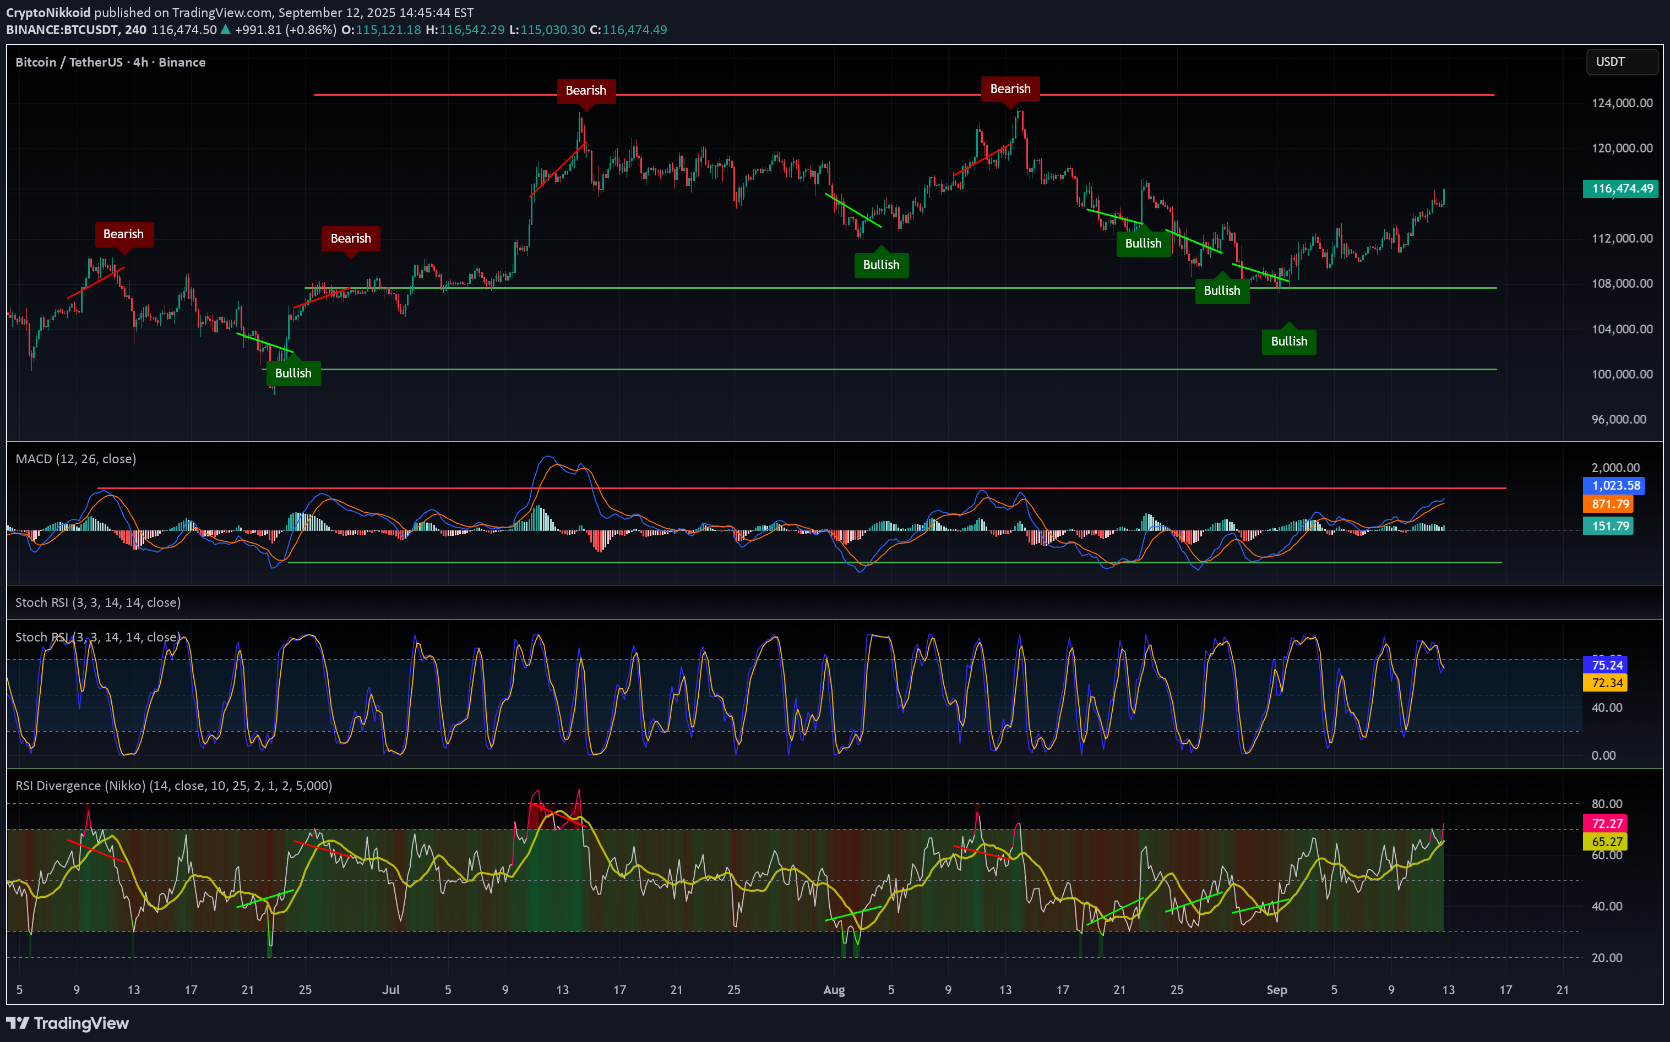This screenshot has width=1670, height=1042.
Task: Click the Sep label on the time axis
Action: pyautogui.click(x=1276, y=990)
